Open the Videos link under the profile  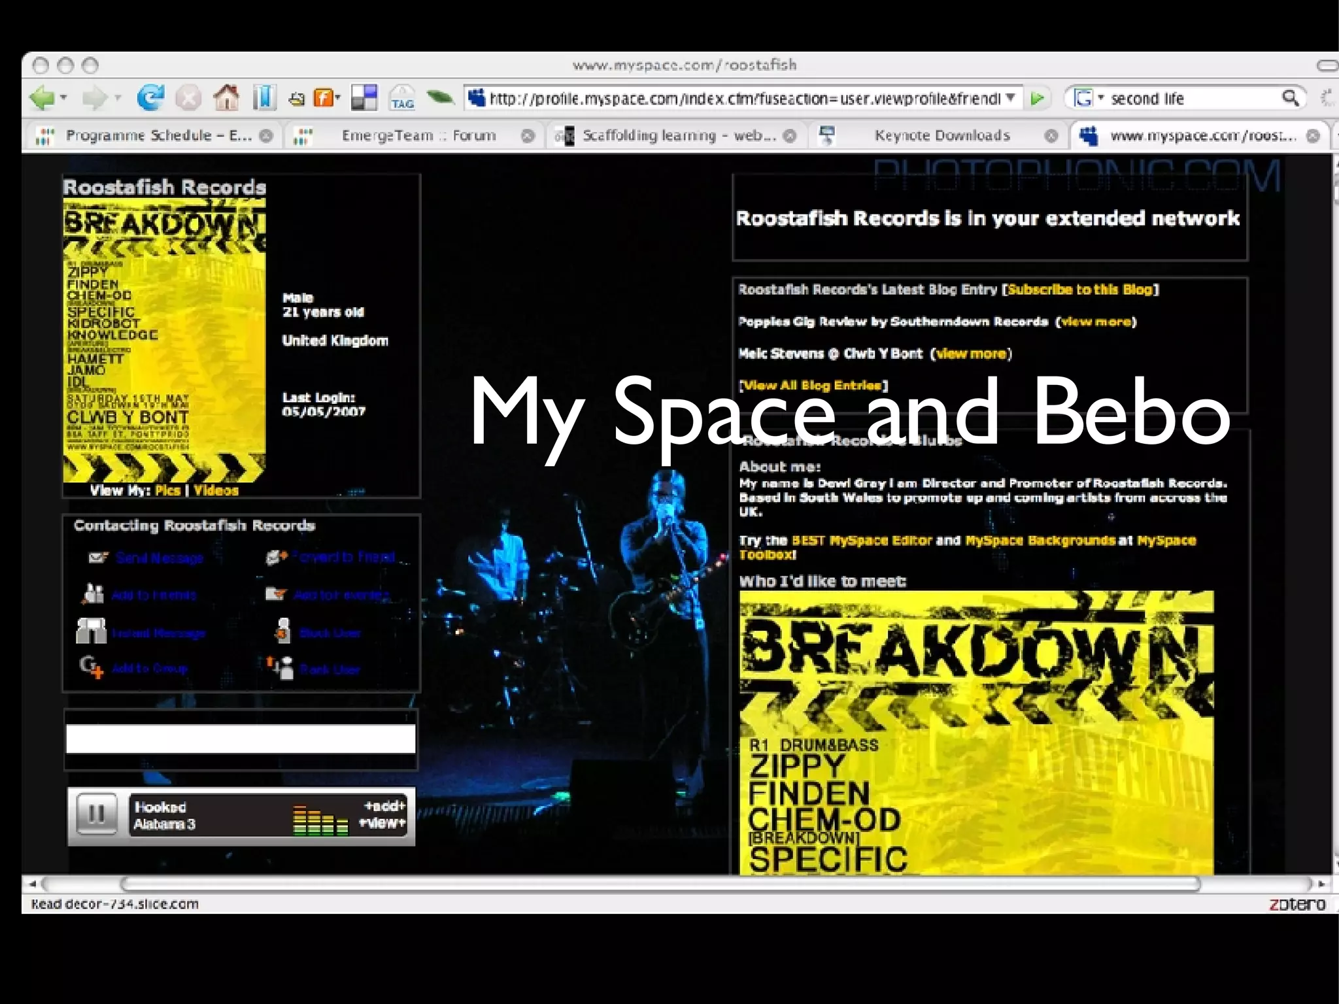(216, 490)
